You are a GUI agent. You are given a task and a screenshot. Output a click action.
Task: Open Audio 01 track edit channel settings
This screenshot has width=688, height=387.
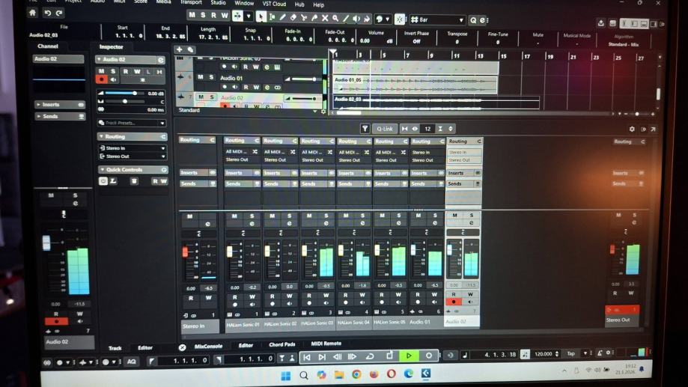click(x=267, y=88)
